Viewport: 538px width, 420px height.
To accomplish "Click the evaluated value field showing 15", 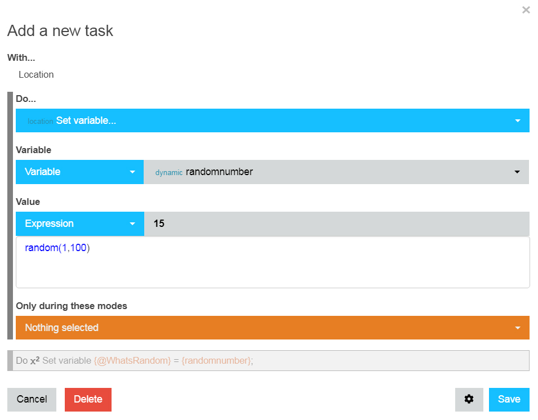I will [336, 224].
